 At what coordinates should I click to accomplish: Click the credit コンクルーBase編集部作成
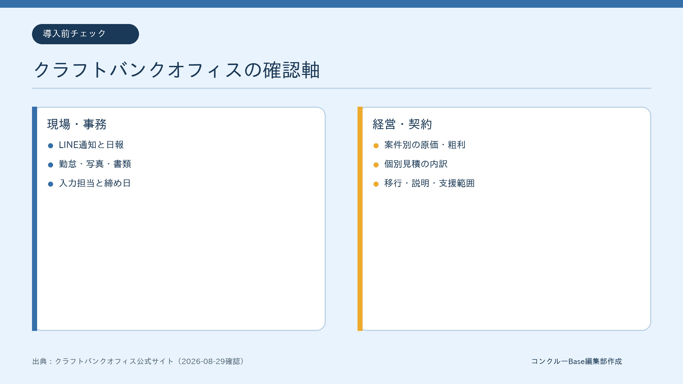click(x=577, y=361)
